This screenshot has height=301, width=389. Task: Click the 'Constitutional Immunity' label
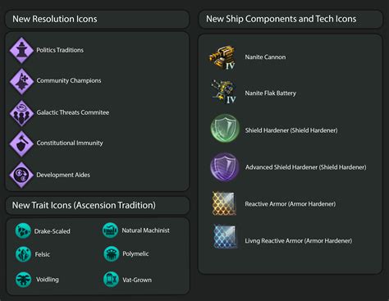point(70,143)
